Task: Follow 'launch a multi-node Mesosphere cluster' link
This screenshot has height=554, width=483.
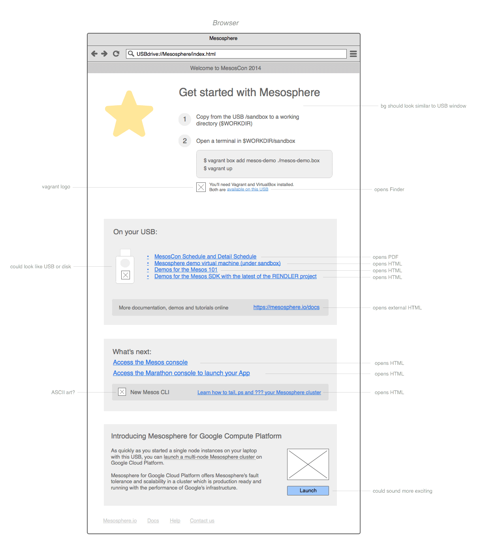Action: tap(209, 457)
